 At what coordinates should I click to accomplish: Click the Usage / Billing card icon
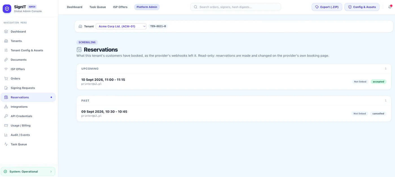tap(6, 126)
